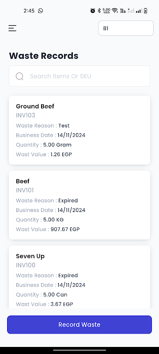Select the INV103 record number

pos(26,115)
